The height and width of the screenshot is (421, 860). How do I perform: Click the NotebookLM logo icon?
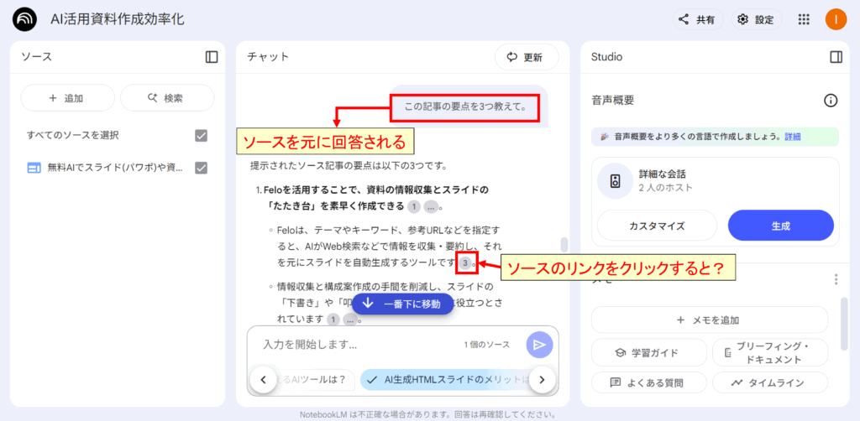point(24,20)
